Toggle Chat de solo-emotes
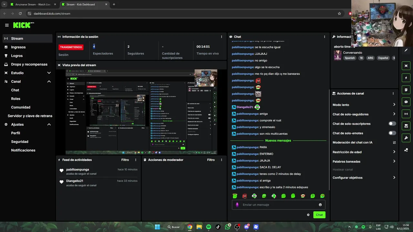 392,133
